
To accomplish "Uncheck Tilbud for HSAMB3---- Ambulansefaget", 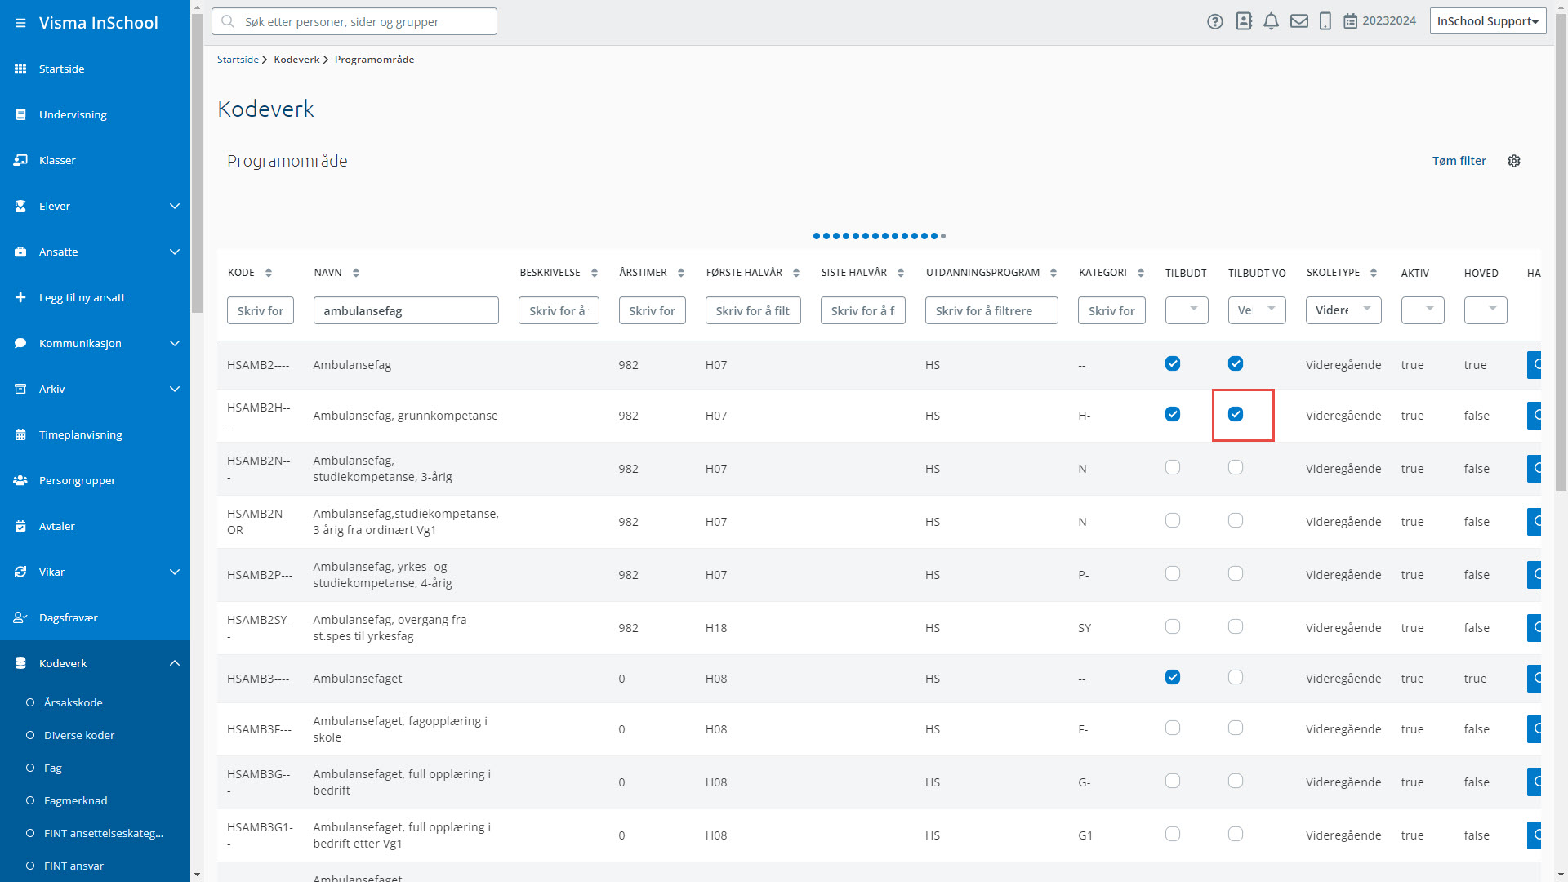I will click(1173, 677).
